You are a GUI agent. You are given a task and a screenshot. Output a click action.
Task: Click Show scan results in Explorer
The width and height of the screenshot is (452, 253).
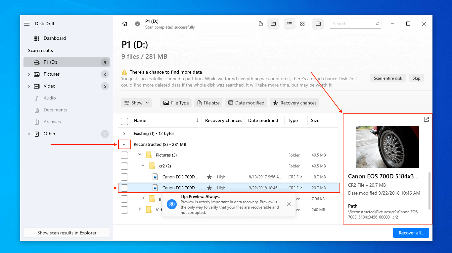tap(67, 233)
